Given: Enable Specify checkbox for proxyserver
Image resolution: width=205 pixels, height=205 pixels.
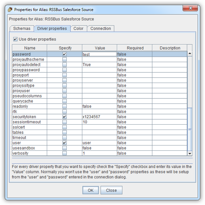Looking at the screenshot, I should tap(65, 80).
